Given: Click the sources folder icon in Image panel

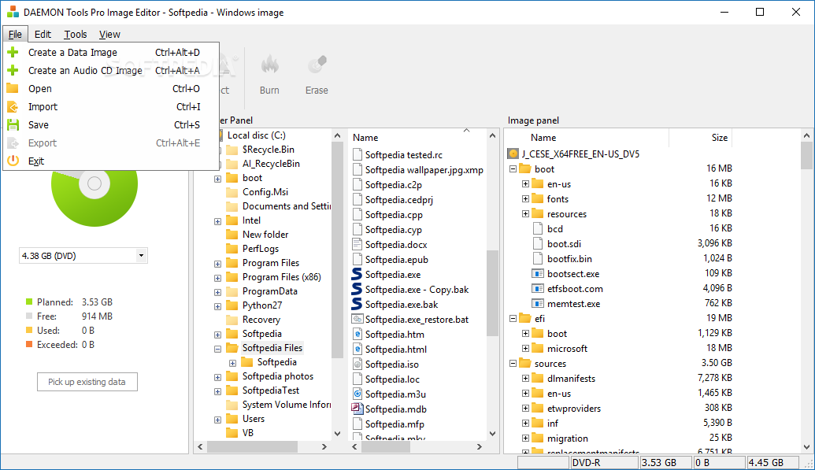Looking at the screenshot, I should tap(525, 364).
